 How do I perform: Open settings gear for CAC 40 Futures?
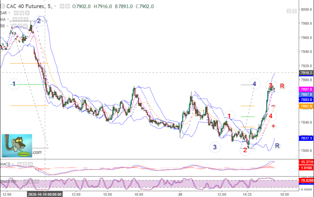click(68, 6)
